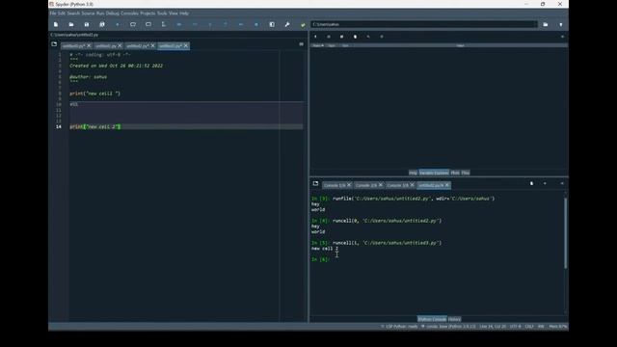The height and width of the screenshot is (347, 617).
Task: Show the Help pane tab
Action: coord(414,173)
